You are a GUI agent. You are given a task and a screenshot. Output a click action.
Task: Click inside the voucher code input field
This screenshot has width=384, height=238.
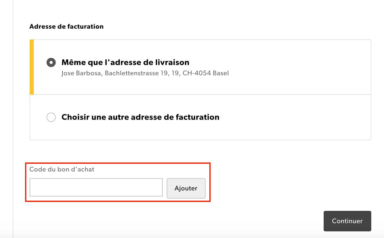pyautogui.click(x=96, y=187)
